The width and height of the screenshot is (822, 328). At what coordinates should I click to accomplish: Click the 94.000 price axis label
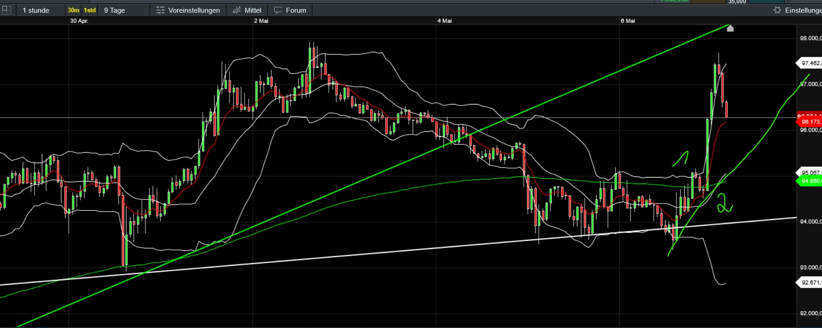pos(811,222)
